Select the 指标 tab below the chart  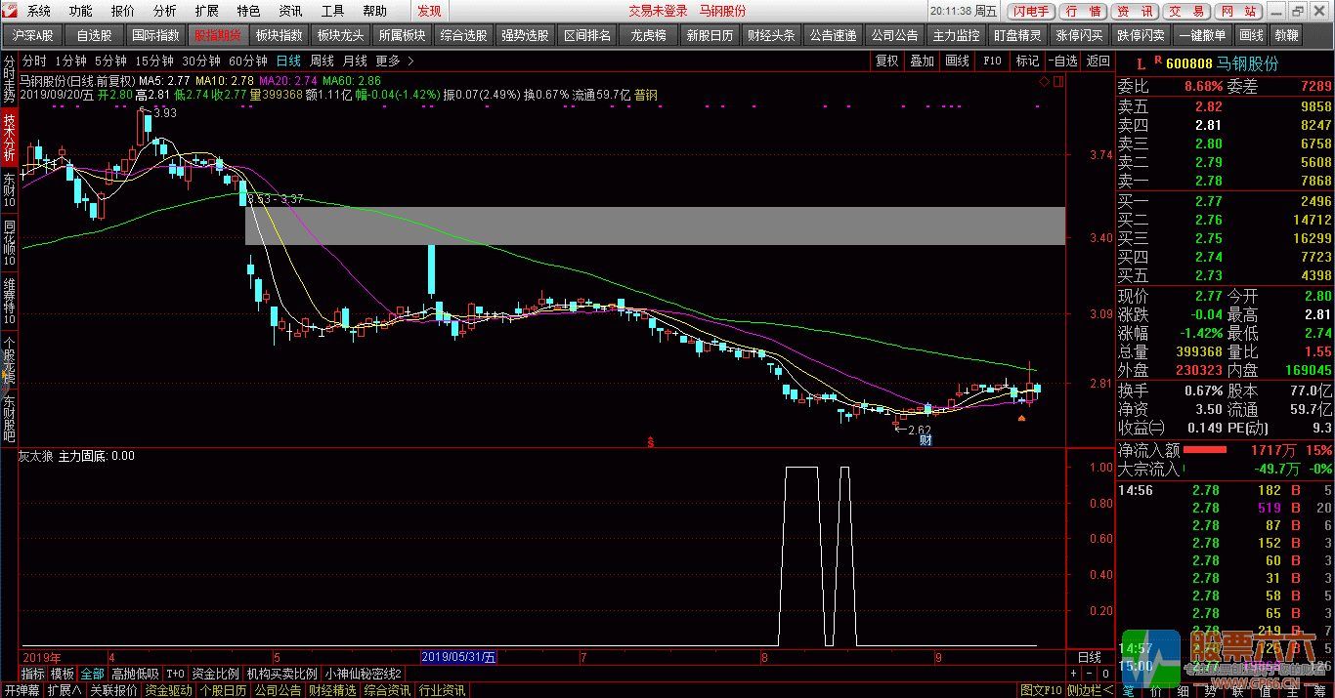point(33,674)
